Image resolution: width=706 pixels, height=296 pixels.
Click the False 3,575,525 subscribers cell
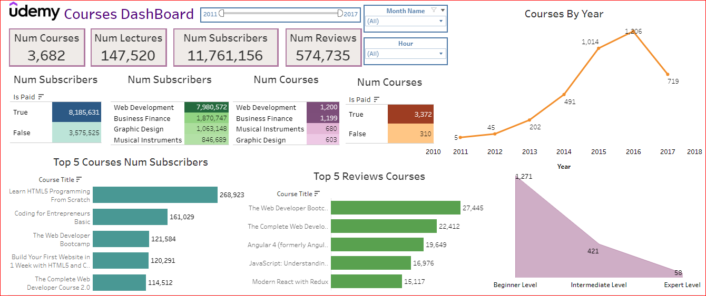coord(76,132)
